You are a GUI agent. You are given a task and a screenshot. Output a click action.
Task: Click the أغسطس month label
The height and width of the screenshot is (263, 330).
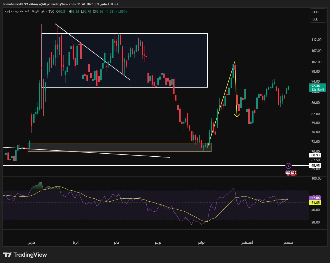pyautogui.click(x=247, y=243)
